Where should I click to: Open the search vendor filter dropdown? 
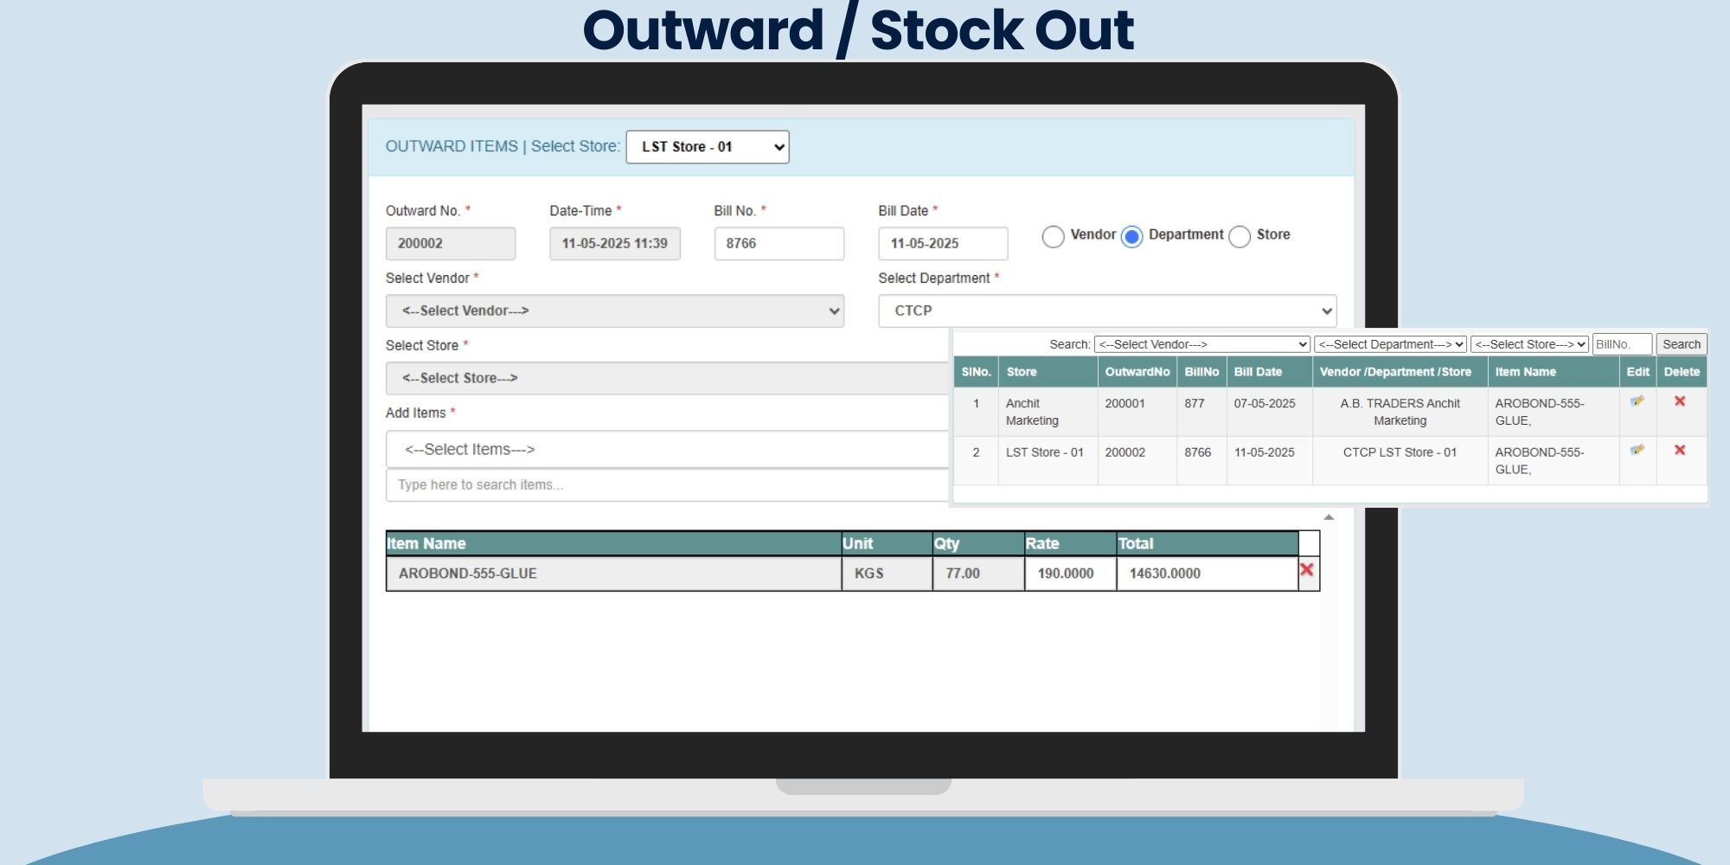point(1201,344)
